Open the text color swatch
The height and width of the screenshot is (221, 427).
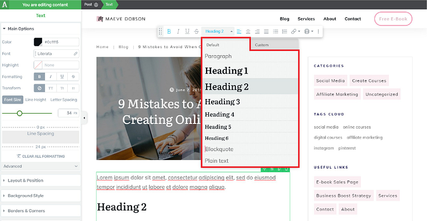38,42
